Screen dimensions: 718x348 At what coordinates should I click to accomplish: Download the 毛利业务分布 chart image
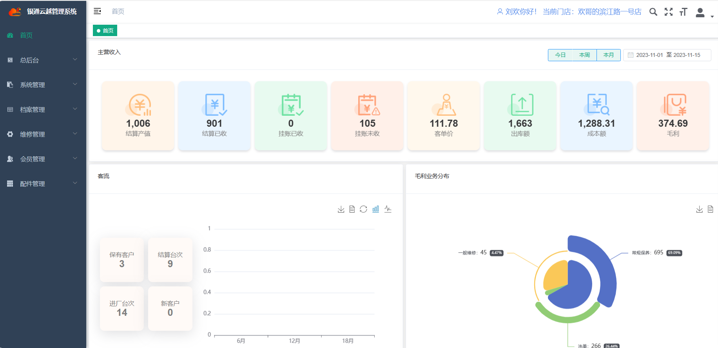click(x=699, y=209)
